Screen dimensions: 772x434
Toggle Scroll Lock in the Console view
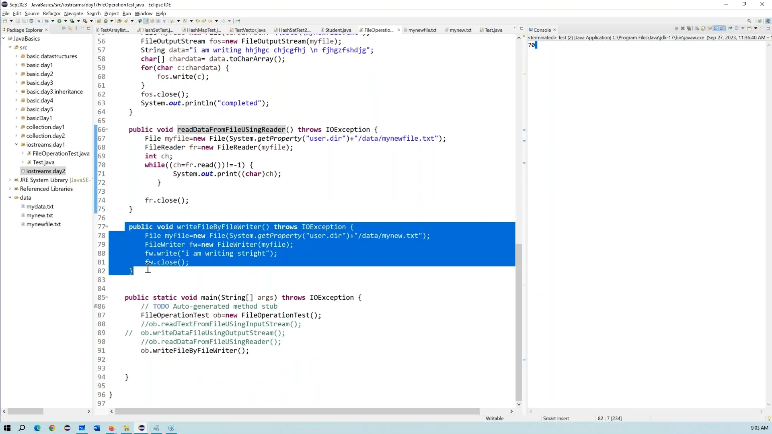coord(703,29)
